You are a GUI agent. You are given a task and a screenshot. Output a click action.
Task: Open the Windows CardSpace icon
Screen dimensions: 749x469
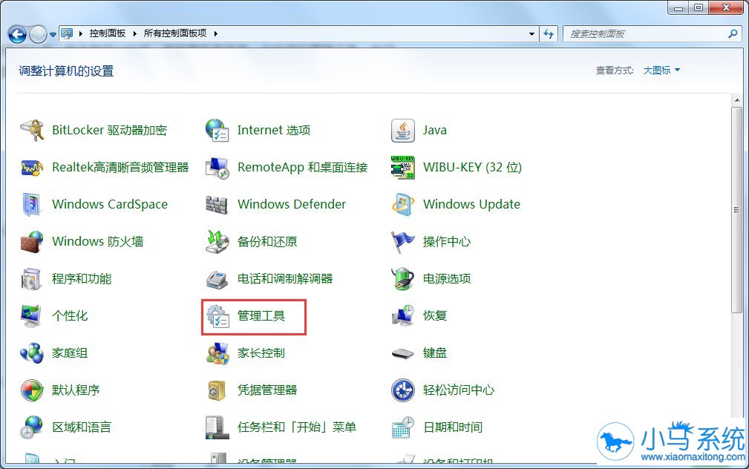point(32,204)
